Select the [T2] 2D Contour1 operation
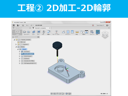Screen dimensions: 128x96 point(27,54)
